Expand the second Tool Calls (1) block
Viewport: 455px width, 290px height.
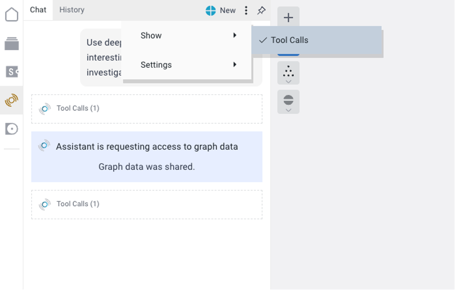(78, 204)
